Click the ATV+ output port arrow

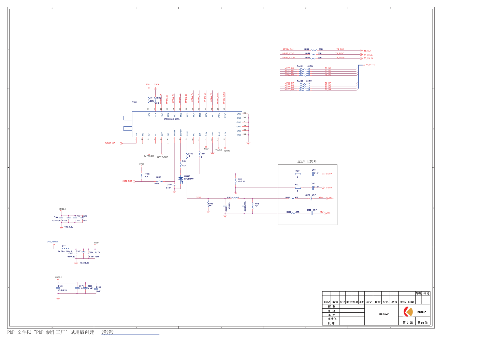[x=327, y=198]
